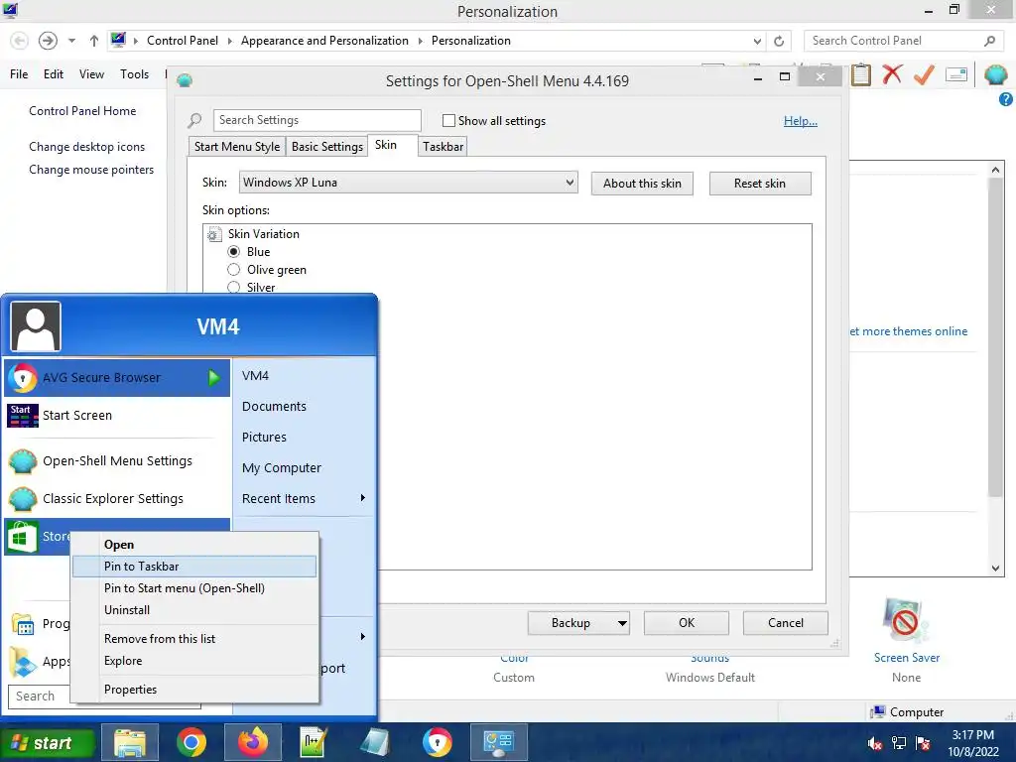Open Classic Explorer Settings from start menu
The width and height of the screenshot is (1016, 762).
pos(117,499)
